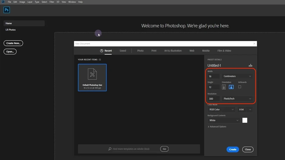The image size is (285, 160).
Task: Click the Resolution input field
Action: pyautogui.click(x=213, y=99)
